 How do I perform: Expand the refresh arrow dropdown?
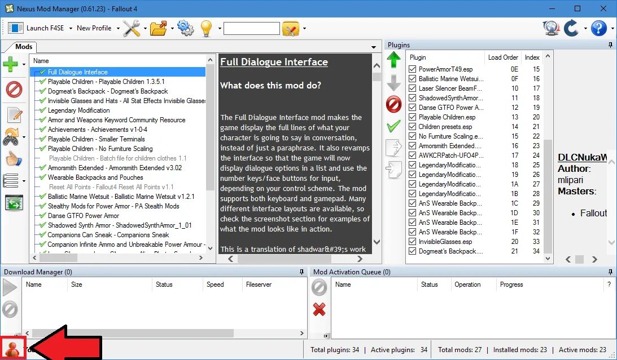pyautogui.click(x=585, y=28)
